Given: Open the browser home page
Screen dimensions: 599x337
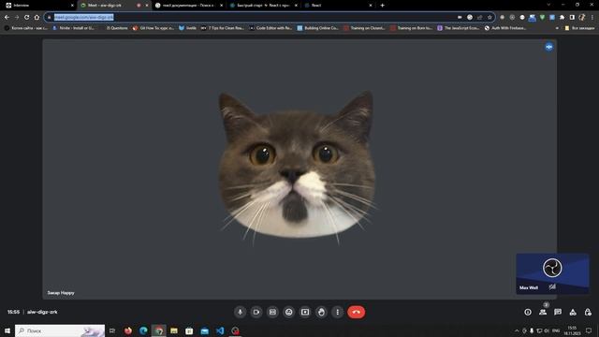Looking at the screenshot, I should coord(37,17).
